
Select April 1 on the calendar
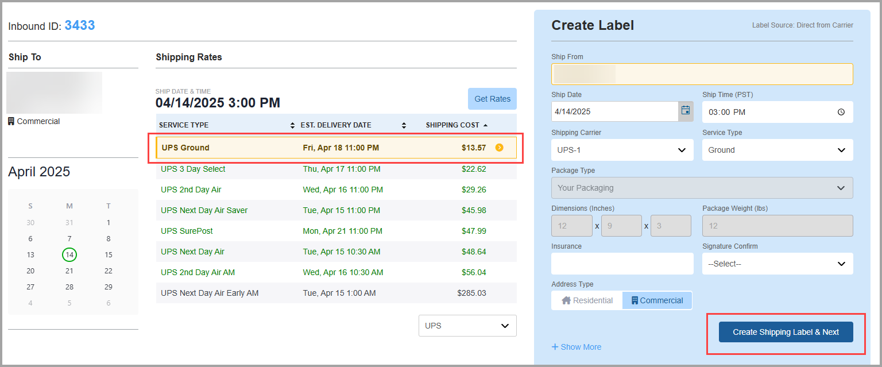click(109, 222)
